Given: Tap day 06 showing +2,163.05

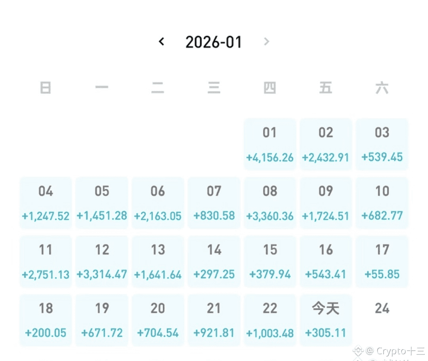Looking at the screenshot, I should pyautogui.click(x=158, y=203).
